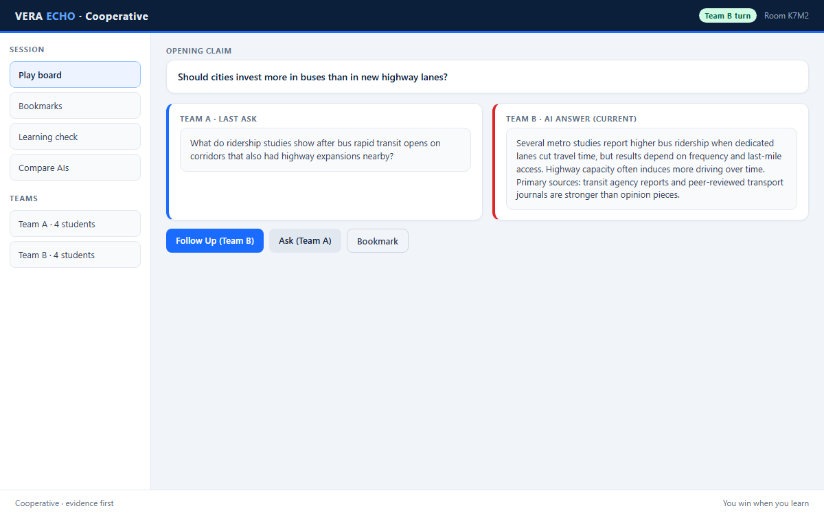
Task: Click the Cooperative · evidence first footer text
Action: pos(65,503)
